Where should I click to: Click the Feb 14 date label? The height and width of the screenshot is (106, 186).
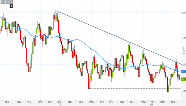153,102
